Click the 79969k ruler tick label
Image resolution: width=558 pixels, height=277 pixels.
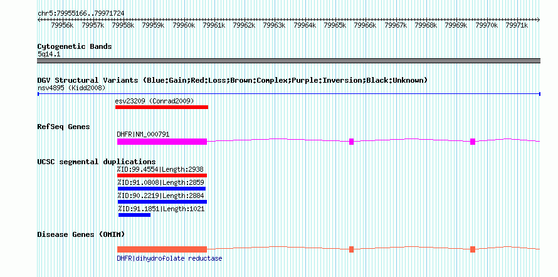(x=456, y=25)
